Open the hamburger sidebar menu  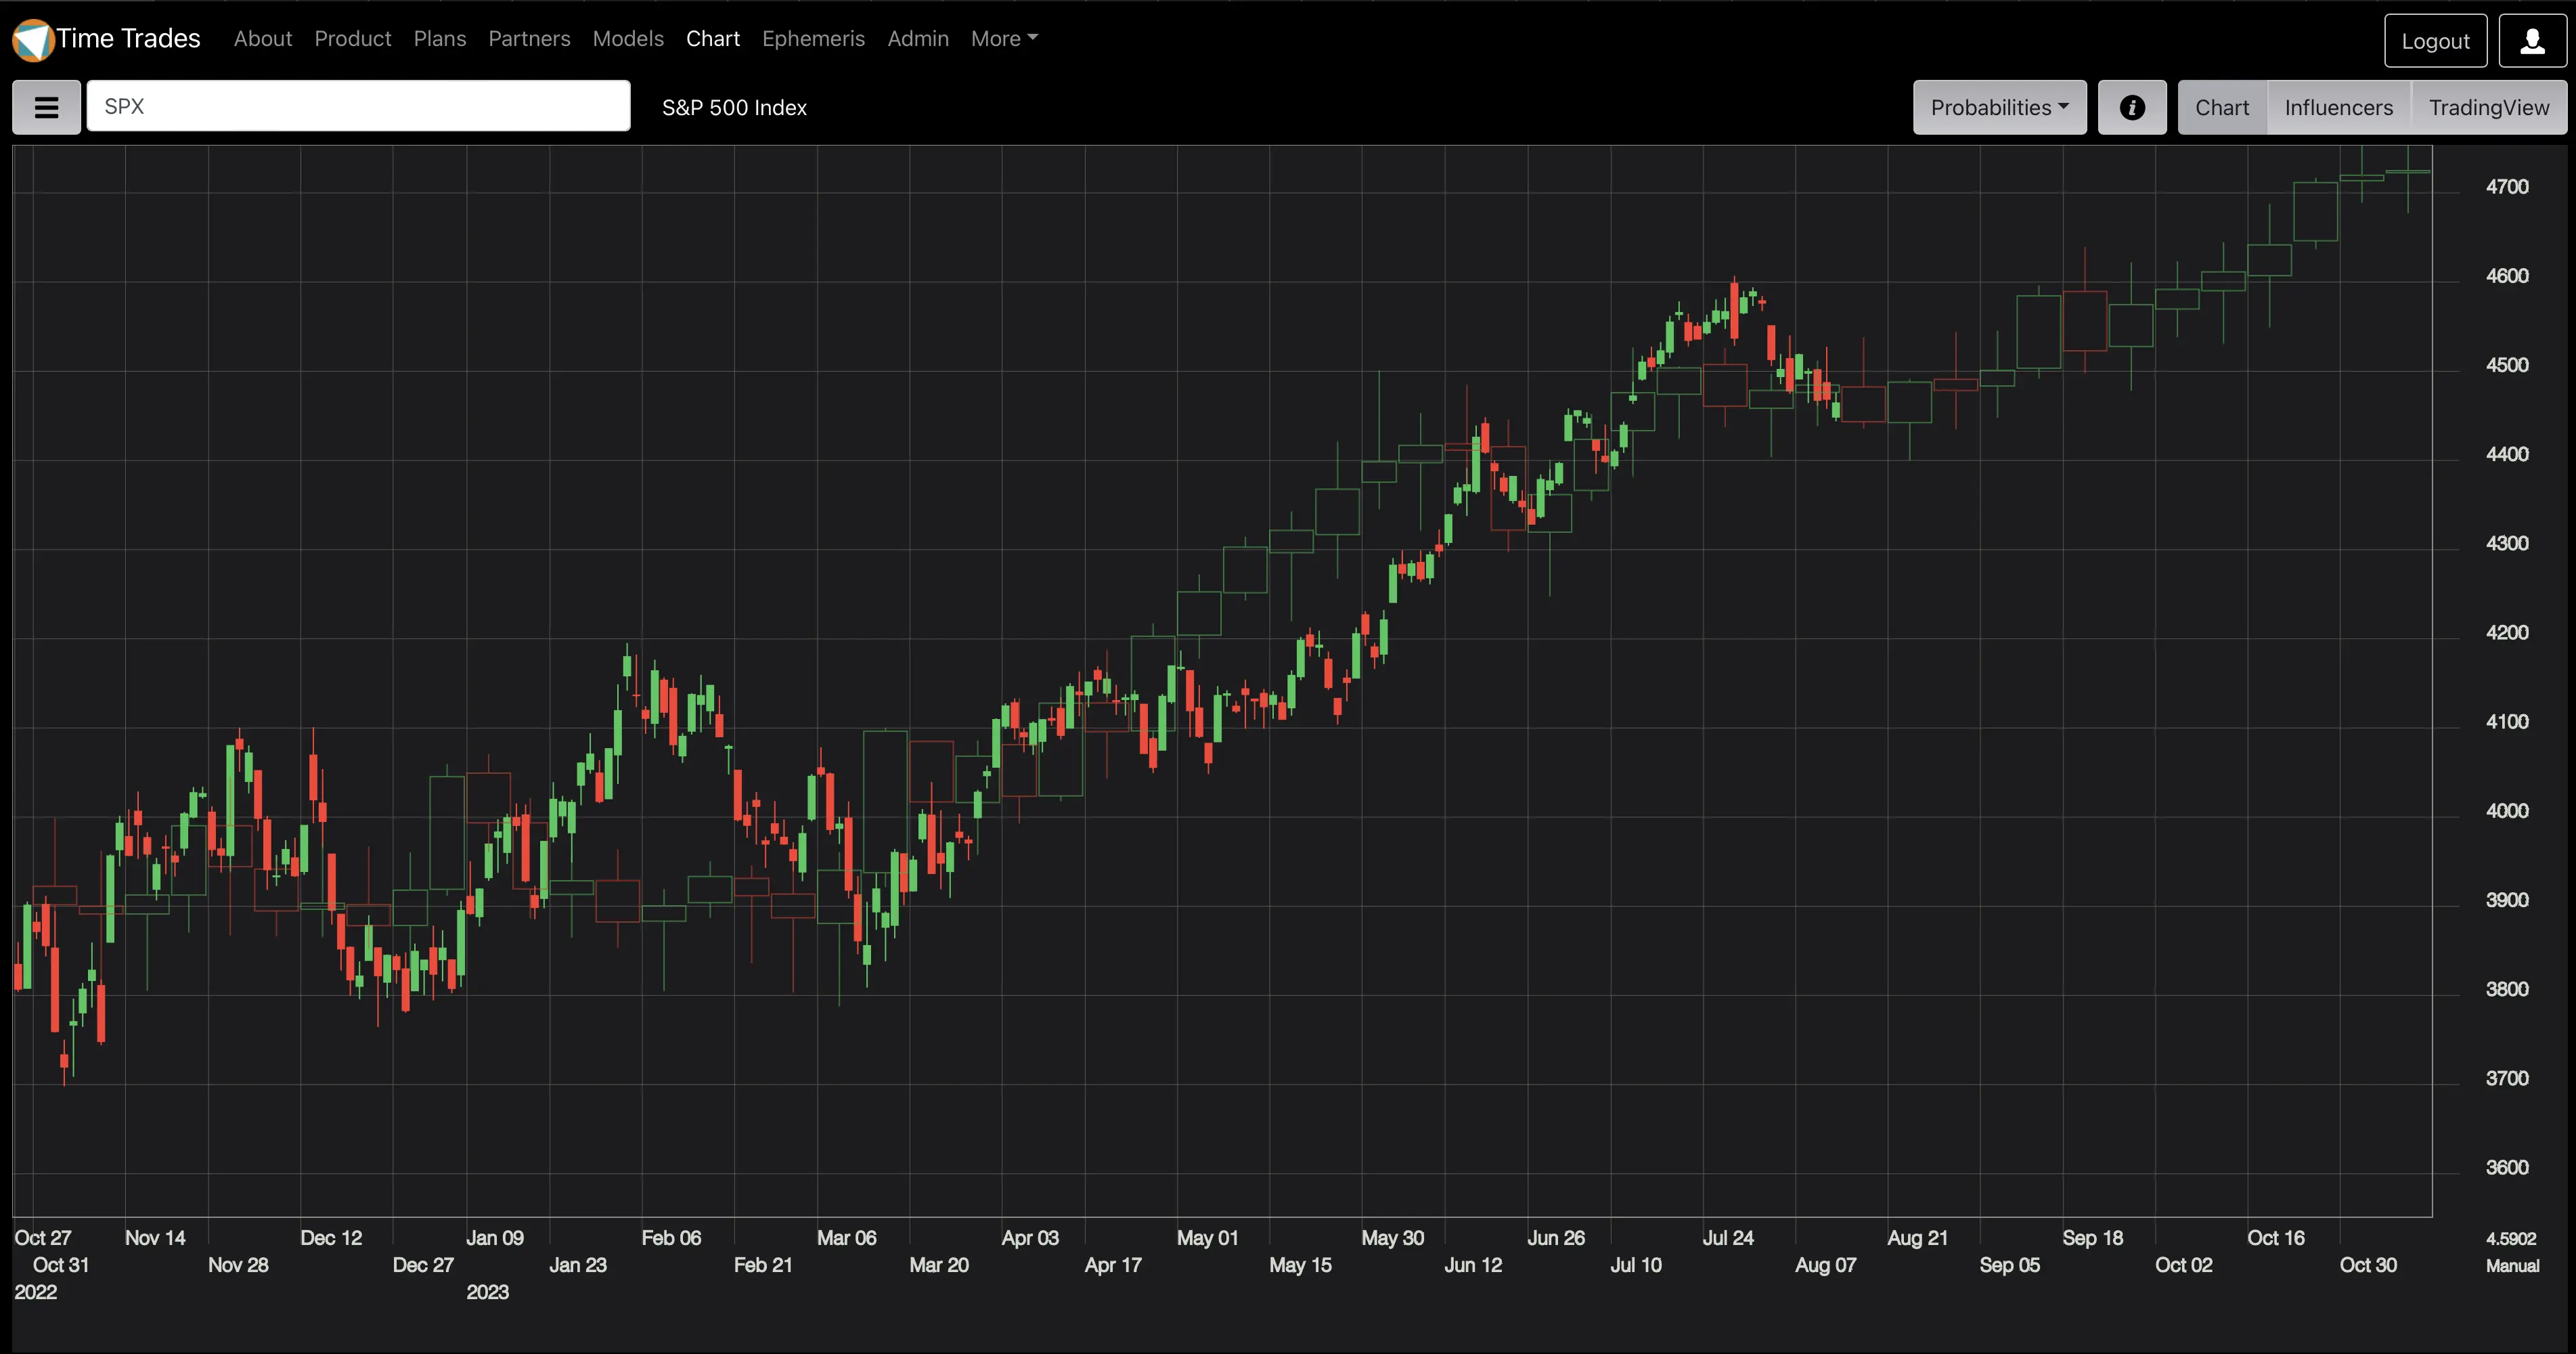coord(46,107)
